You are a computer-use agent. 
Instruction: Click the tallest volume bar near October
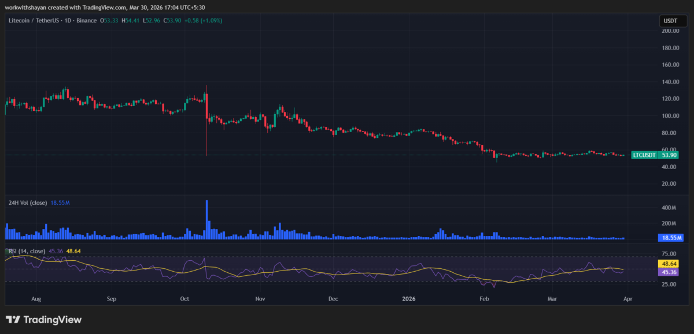pyautogui.click(x=207, y=218)
